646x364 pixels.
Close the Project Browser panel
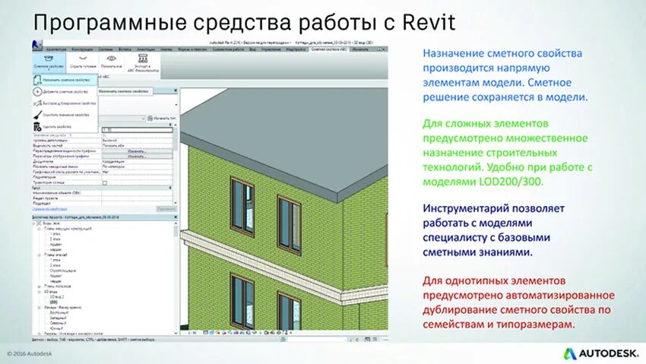coord(176,217)
